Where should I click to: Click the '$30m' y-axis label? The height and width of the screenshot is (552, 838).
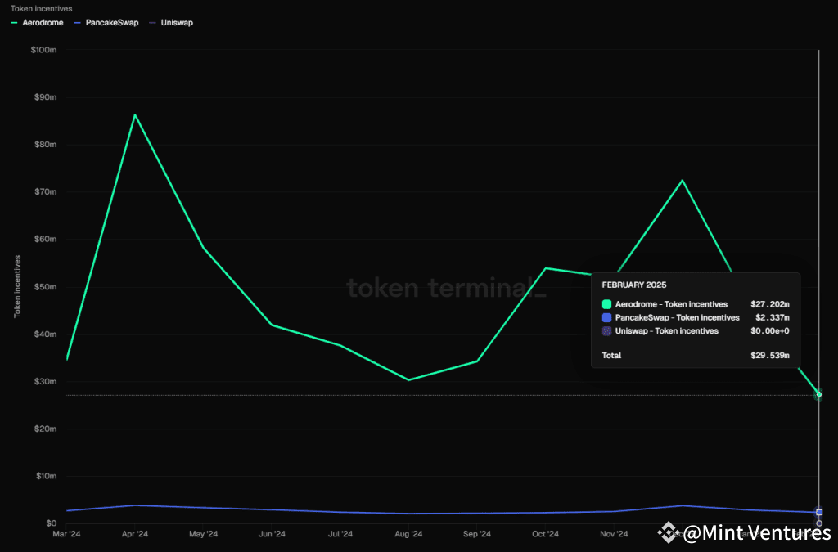46,382
